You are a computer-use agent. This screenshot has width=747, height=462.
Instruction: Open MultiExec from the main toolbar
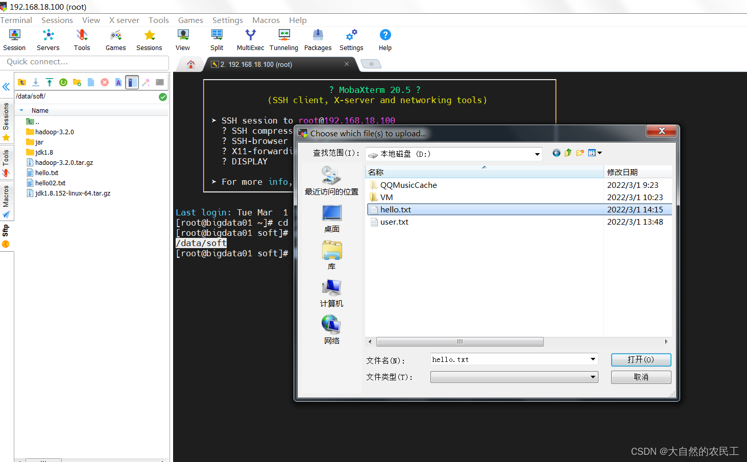pos(250,40)
